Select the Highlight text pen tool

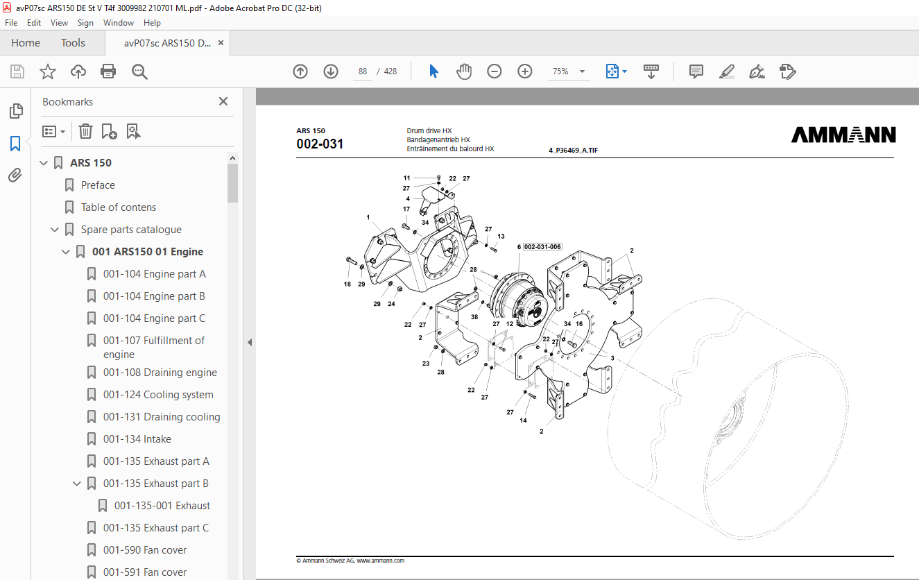click(726, 71)
